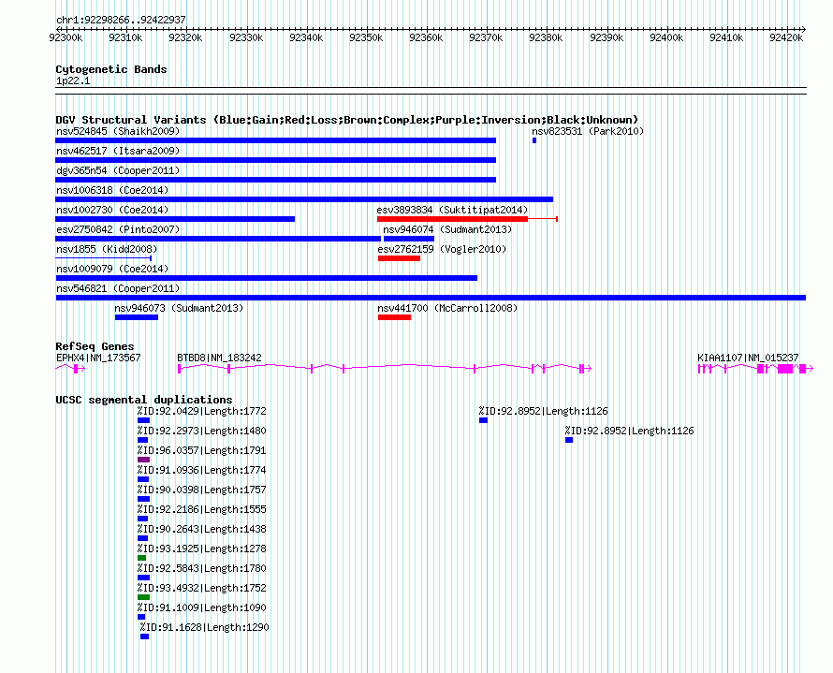This screenshot has width=833, height=673.
Task: Open the nsv946073 (Sudmant2013) short gain bar
Action: click(x=137, y=317)
